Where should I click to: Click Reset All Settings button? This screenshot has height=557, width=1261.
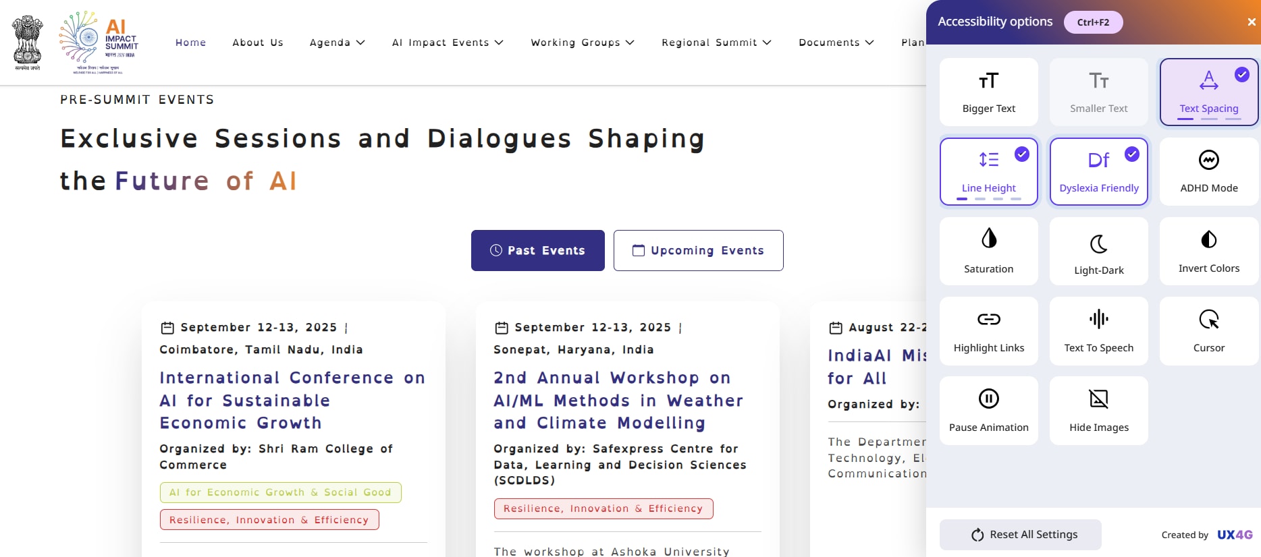point(1020,535)
